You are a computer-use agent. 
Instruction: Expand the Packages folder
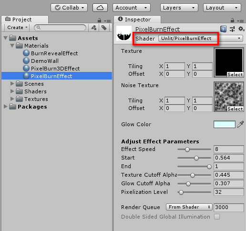coord(6,106)
